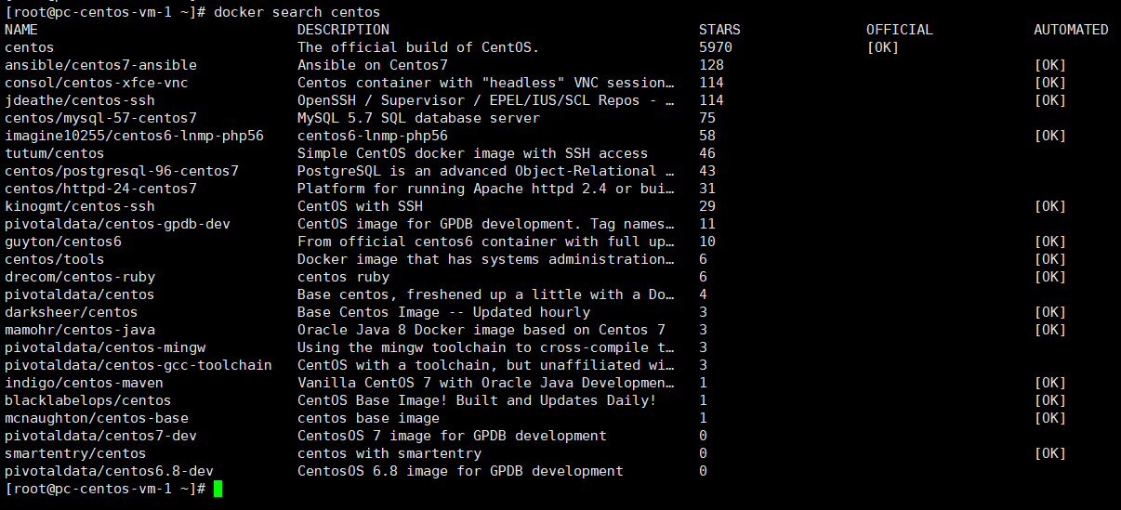Click the final [root@pc-centos-vm-1 ~]# prompt
The image size is (1121, 510).
pos(105,489)
